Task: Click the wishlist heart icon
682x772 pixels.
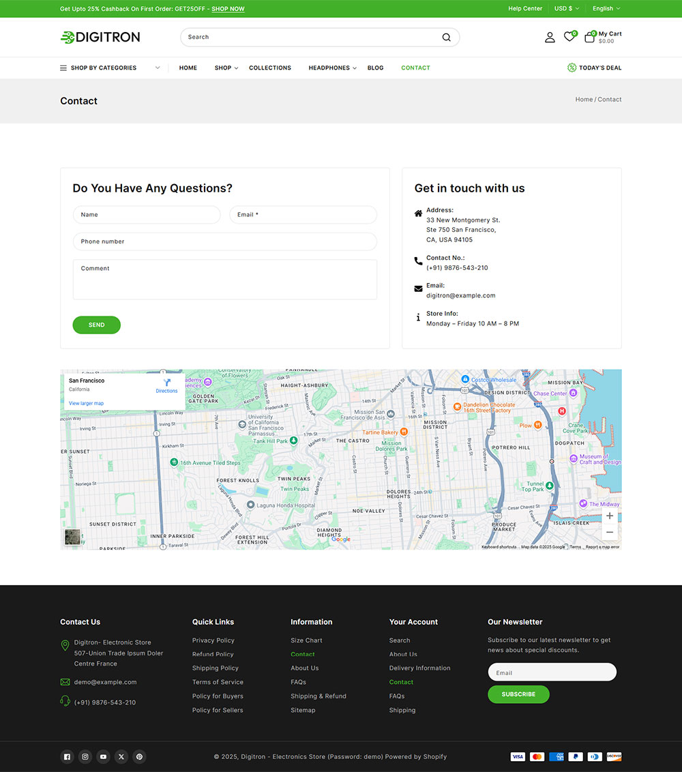Action: pyautogui.click(x=569, y=37)
